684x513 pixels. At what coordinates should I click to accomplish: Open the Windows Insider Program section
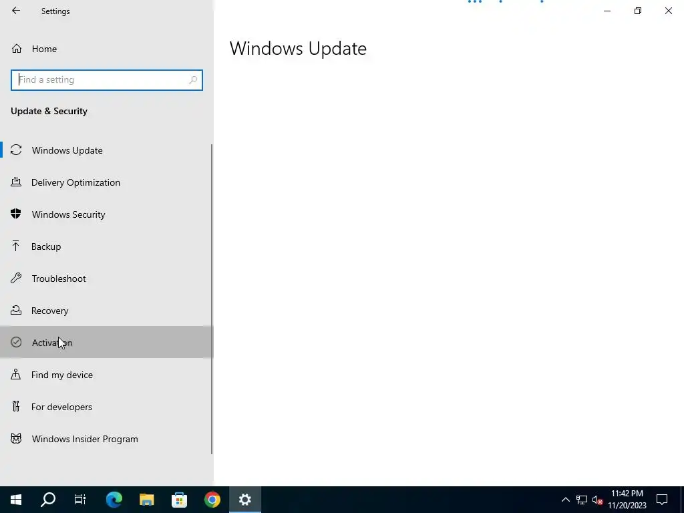[106, 438]
